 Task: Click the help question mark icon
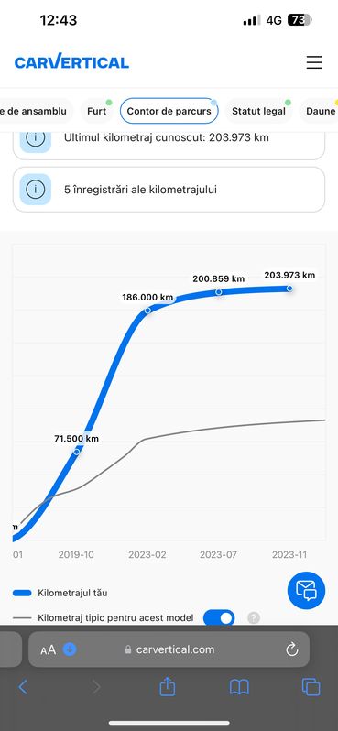[x=253, y=618]
